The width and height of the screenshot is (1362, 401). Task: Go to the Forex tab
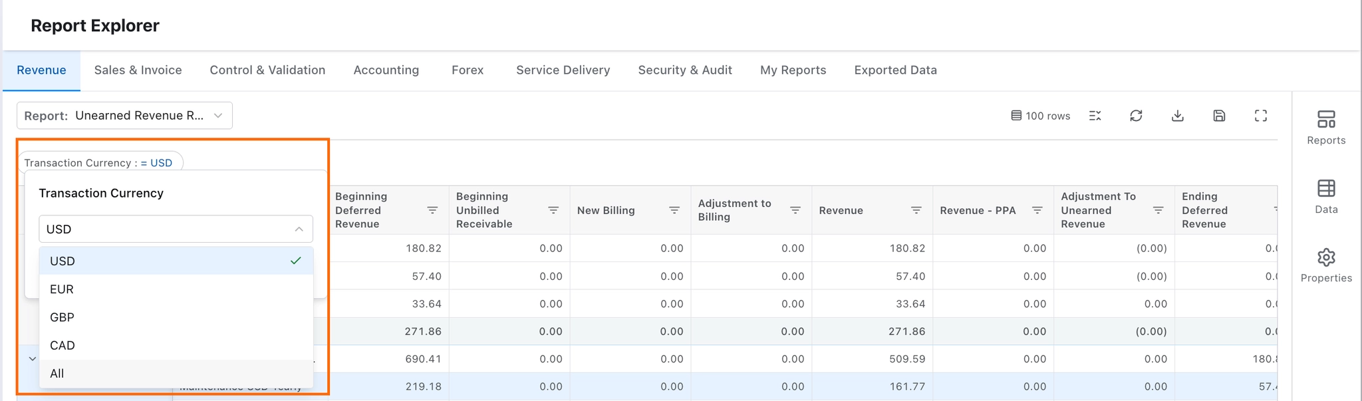point(468,70)
